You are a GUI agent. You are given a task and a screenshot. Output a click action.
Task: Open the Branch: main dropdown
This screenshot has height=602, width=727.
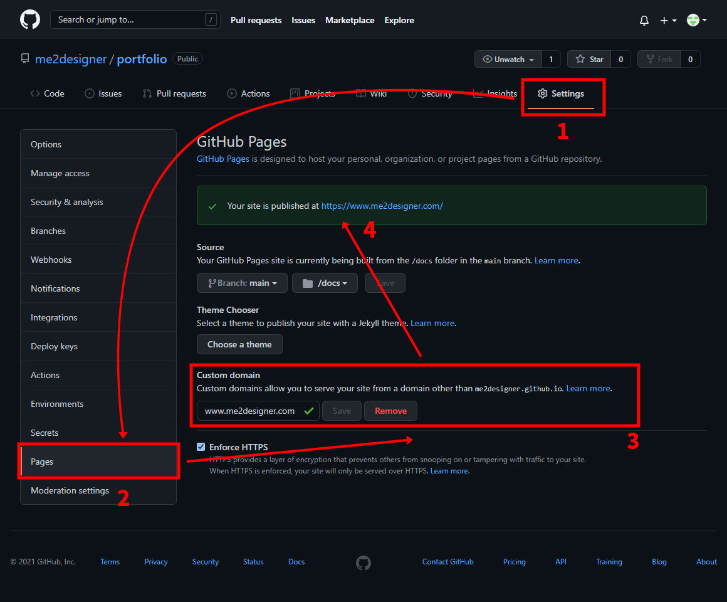[242, 283]
